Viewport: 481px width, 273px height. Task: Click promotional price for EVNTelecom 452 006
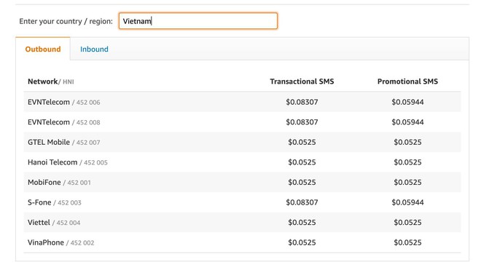407,102
